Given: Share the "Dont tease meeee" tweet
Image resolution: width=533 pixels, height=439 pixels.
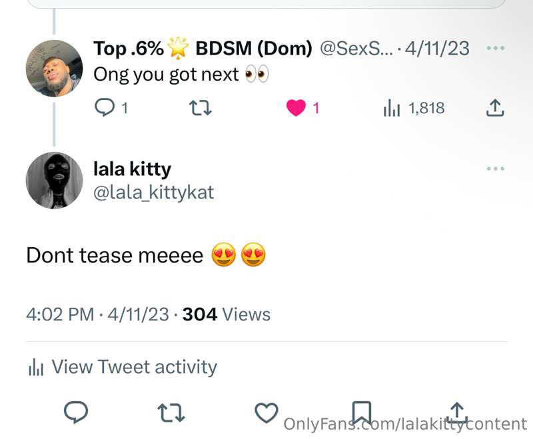Looking at the screenshot, I should click(457, 412).
